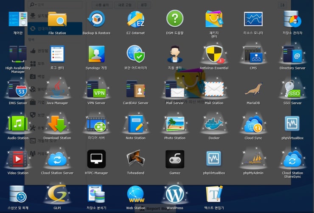Viewport: 314px width, 213px height.
Task: Open Java Manager
Action: click(x=57, y=89)
